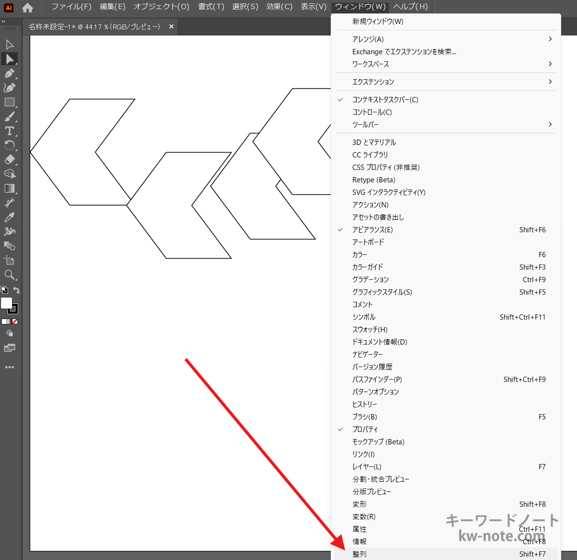Select the Type tool
The image size is (577, 560).
pos(9,131)
